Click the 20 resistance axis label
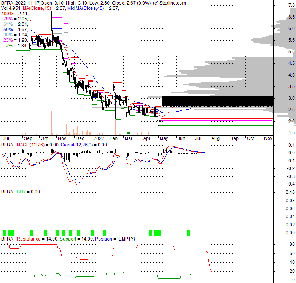This screenshot has height=283, width=296. 292,271
